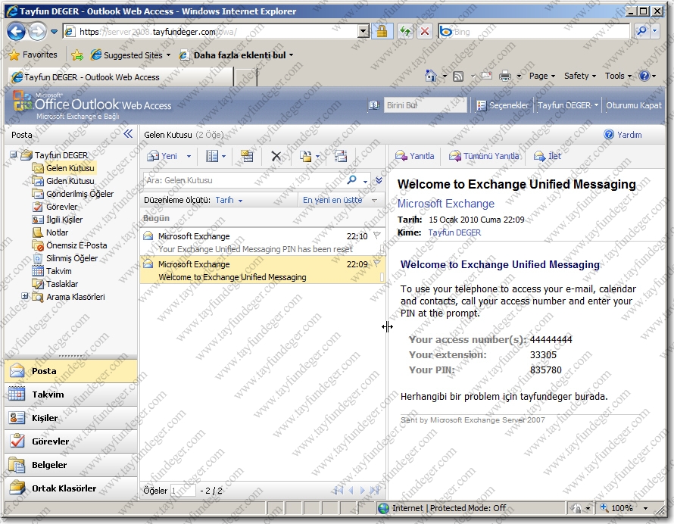Switch to the Takvim navigation section
This screenshot has width=674, height=524.
71,395
